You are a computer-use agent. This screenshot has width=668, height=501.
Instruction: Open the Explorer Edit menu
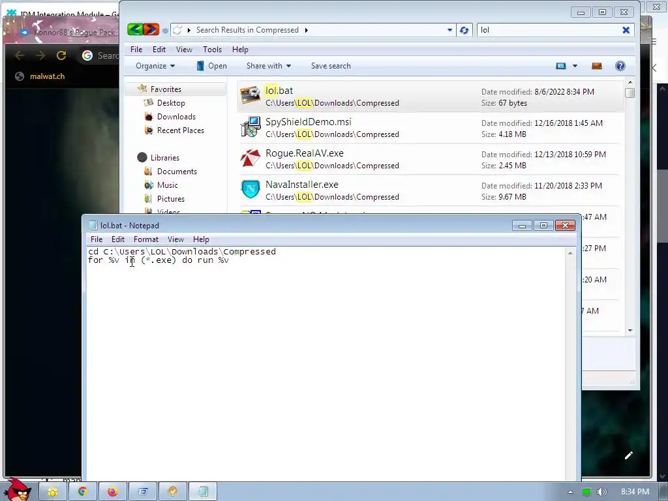point(159,50)
